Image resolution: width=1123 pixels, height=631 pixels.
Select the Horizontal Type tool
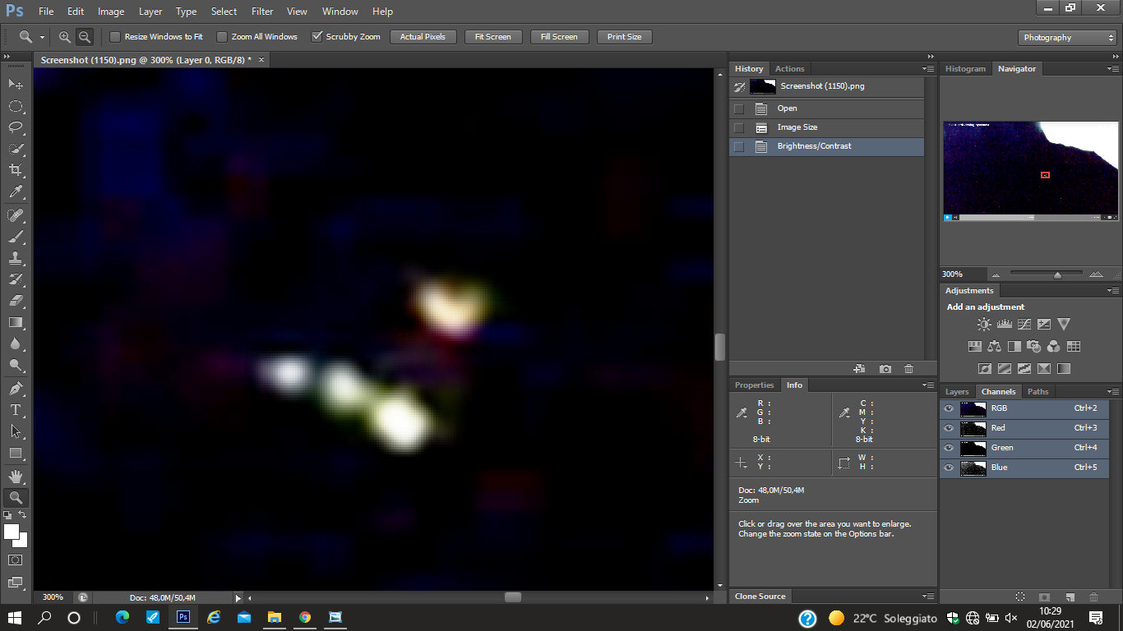click(x=16, y=410)
